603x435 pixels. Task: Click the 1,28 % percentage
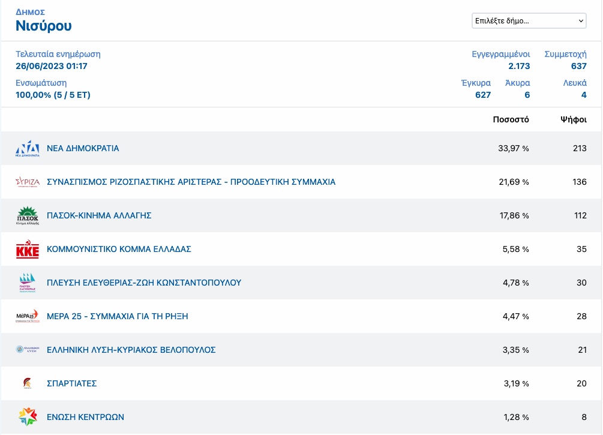tap(517, 418)
